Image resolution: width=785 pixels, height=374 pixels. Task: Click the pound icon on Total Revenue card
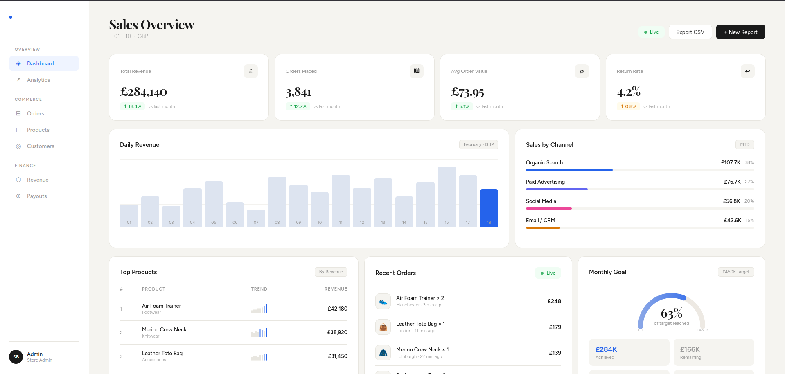coord(250,71)
